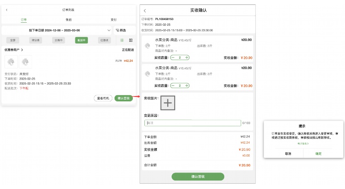Click the 查看司机 button

click(103, 98)
